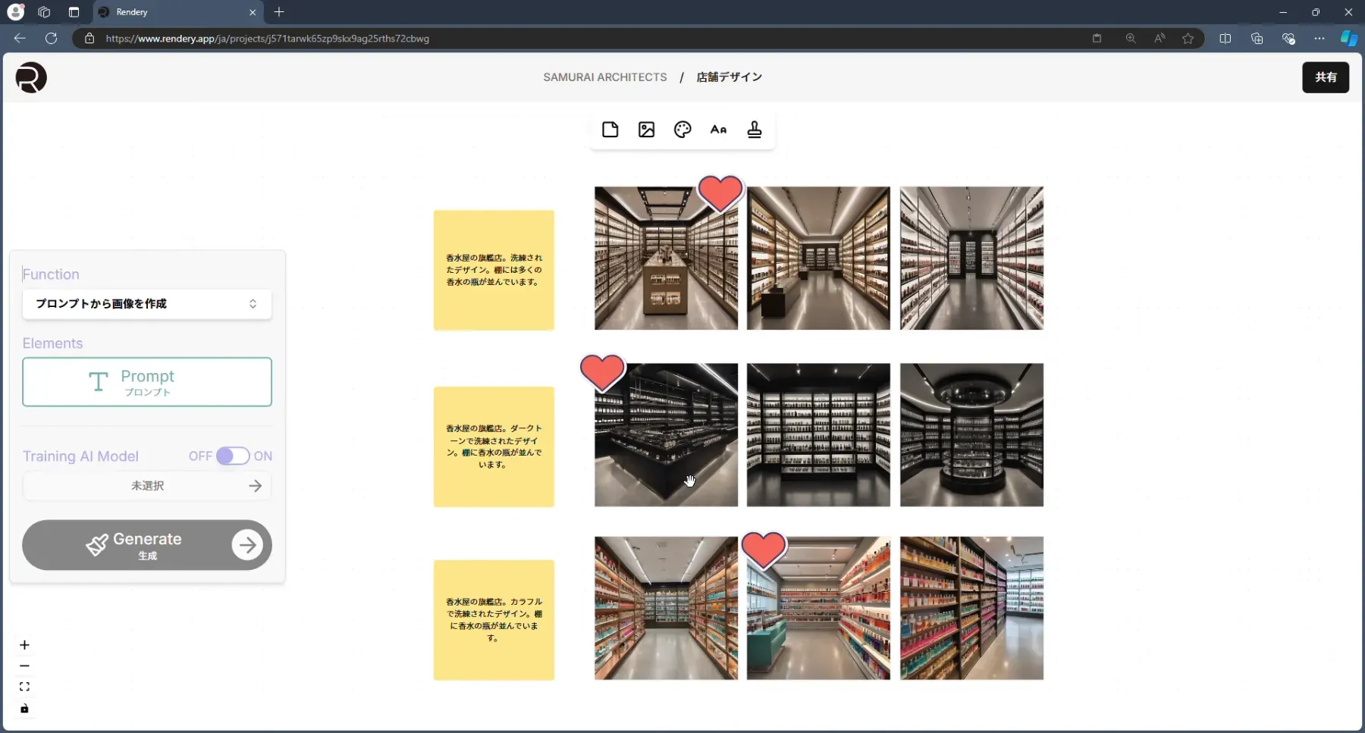Open the browser settings ellipsis menu
The width and height of the screenshot is (1365, 733).
coord(1319,39)
